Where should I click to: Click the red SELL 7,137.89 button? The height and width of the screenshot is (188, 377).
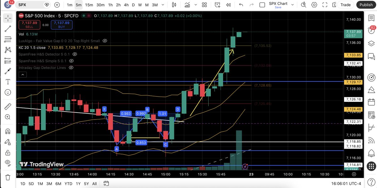tap(29, 25)
